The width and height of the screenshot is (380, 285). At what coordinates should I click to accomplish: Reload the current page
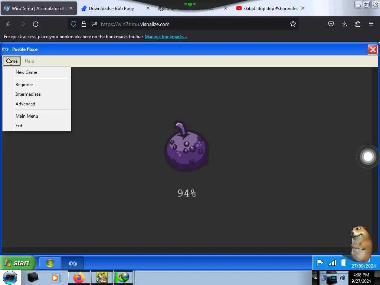pos(36,24)
